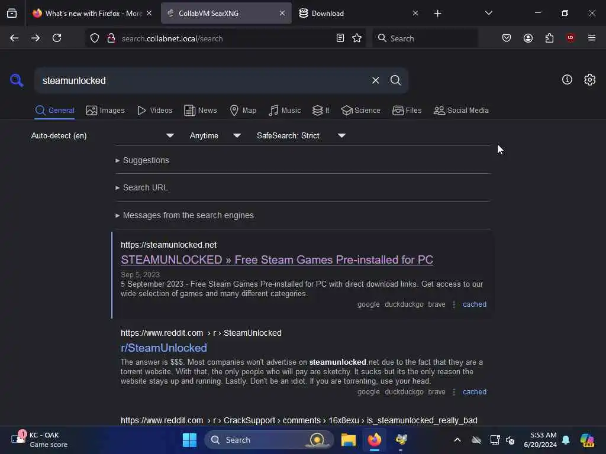
Task: List all tabs with the chevron
Action: pyautogui.click(x=488, y=13)
